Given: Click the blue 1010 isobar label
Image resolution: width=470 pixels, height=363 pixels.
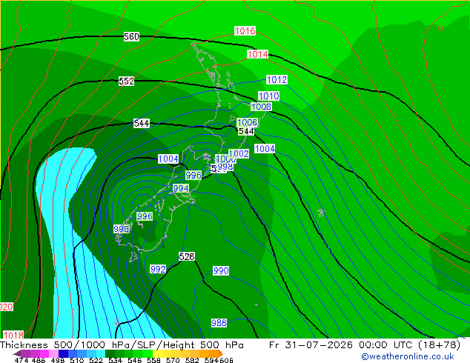Looking at the screenshot, I should pos(269,96).
